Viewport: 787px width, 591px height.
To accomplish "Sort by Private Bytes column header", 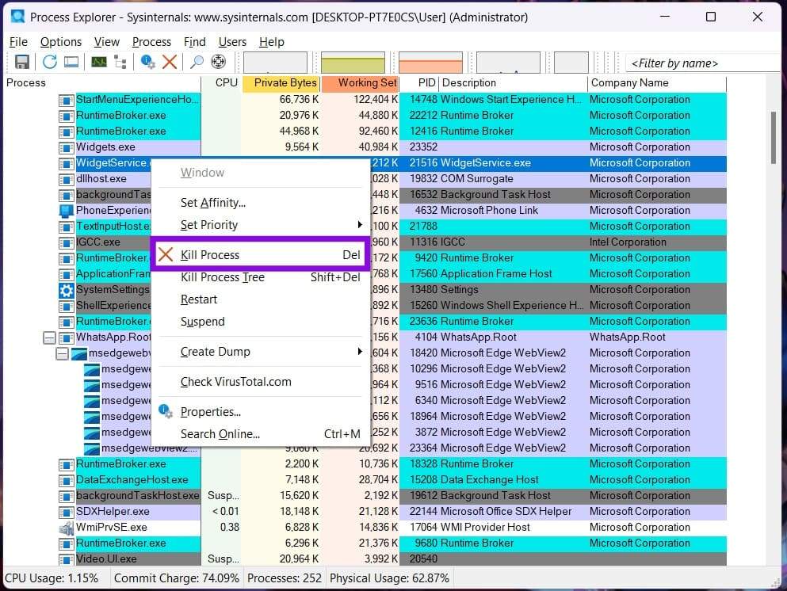I will 281,82.
